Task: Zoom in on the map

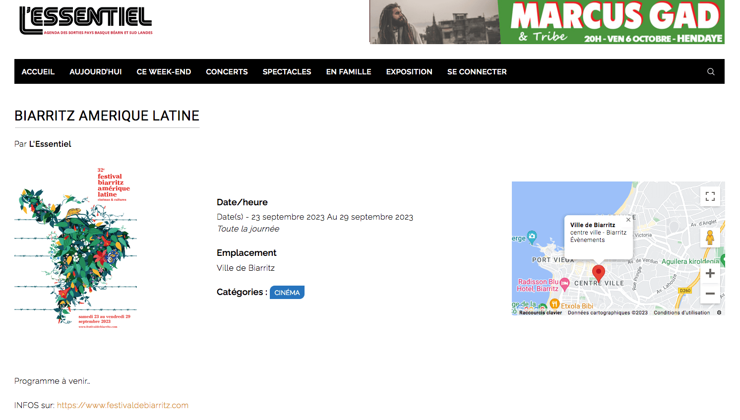Action: [x=710, y=273]
